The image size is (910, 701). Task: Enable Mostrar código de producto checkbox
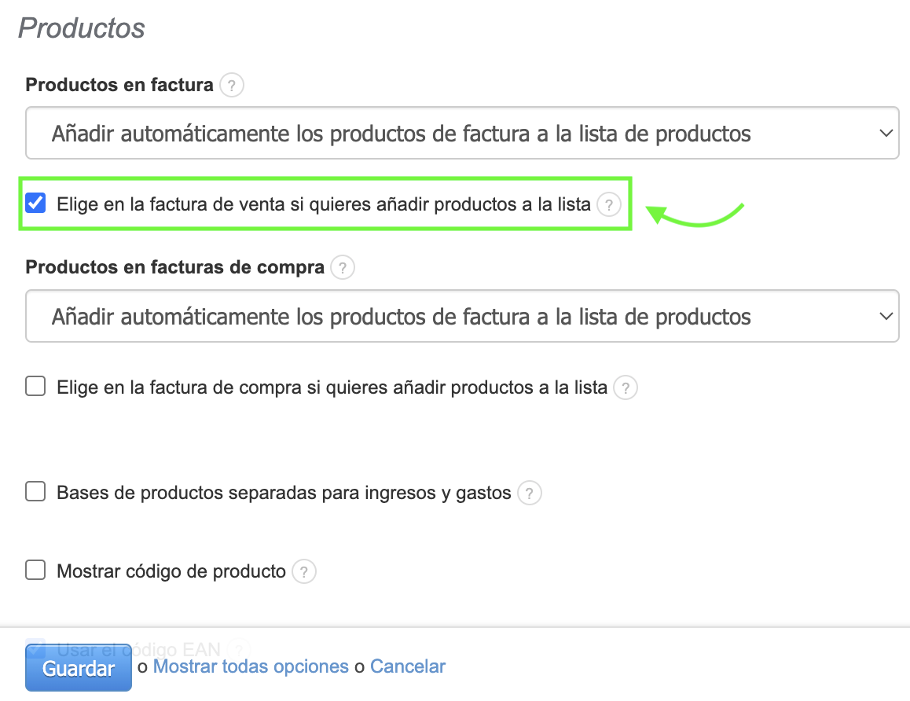click(x=35, y=571)
